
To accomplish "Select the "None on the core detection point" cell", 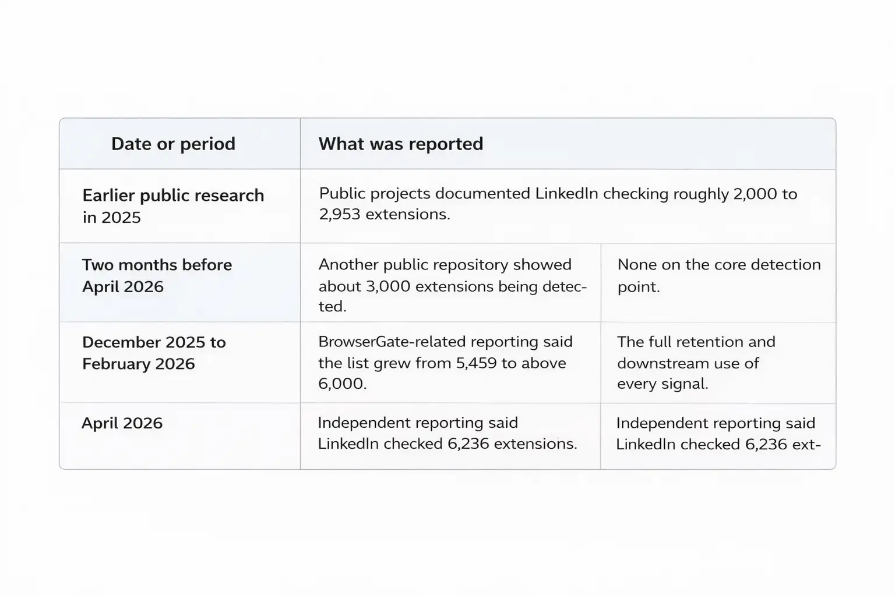I will click(x=718, y=275).
